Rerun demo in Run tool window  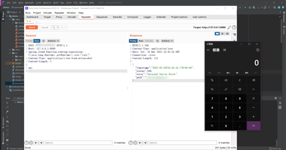[x=7, y=103]
